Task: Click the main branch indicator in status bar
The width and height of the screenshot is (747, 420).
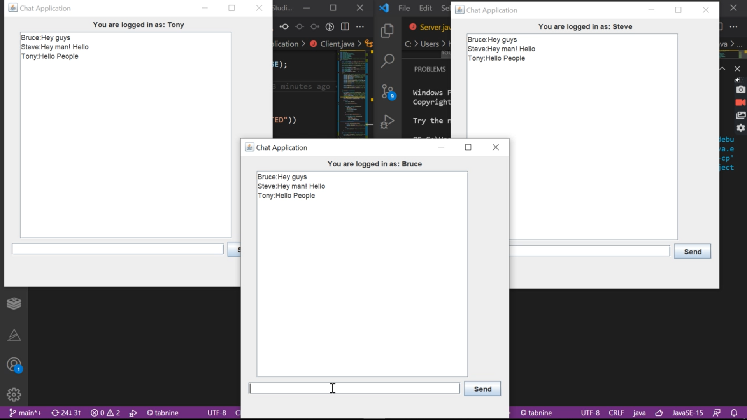Action: tap(26, 413)
